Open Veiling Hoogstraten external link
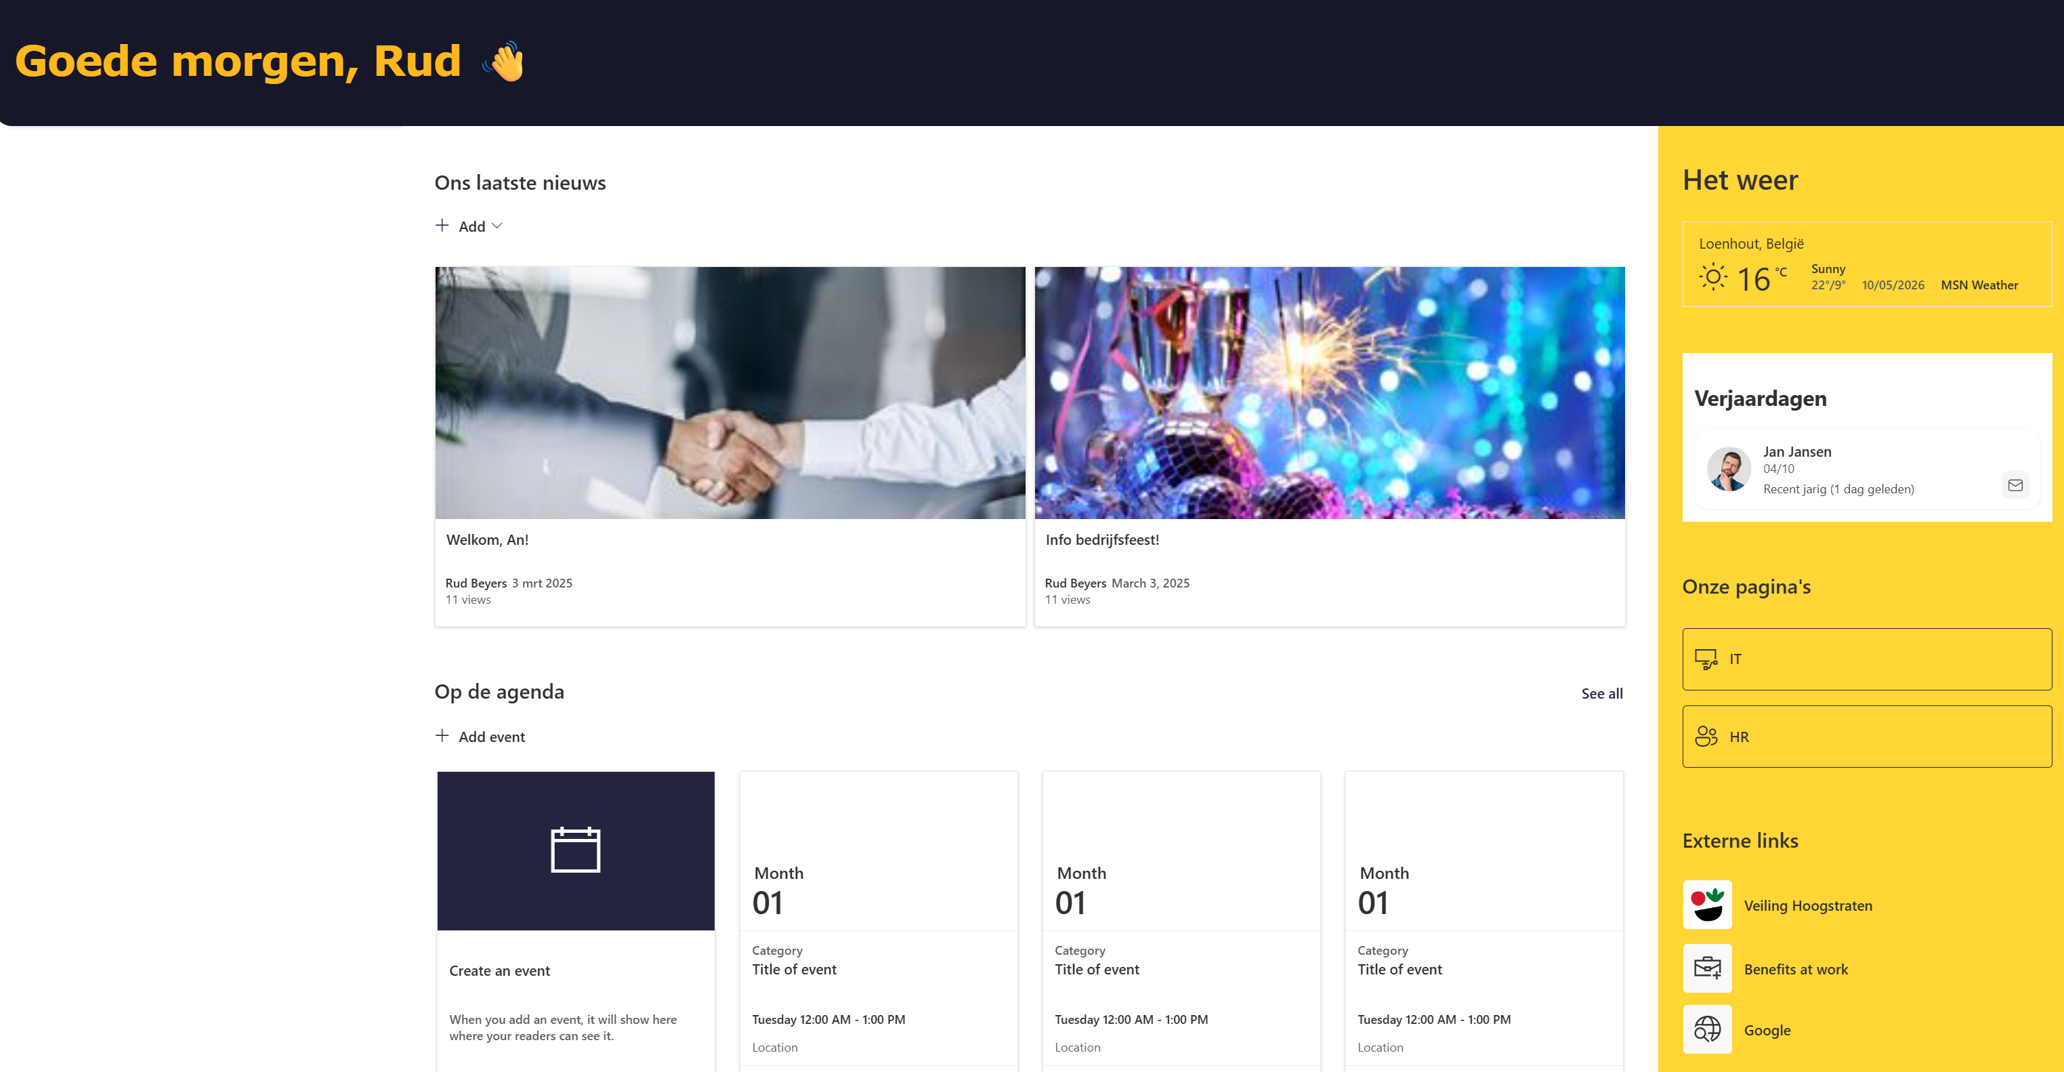2064x1072 pixels. [1807, 905]
